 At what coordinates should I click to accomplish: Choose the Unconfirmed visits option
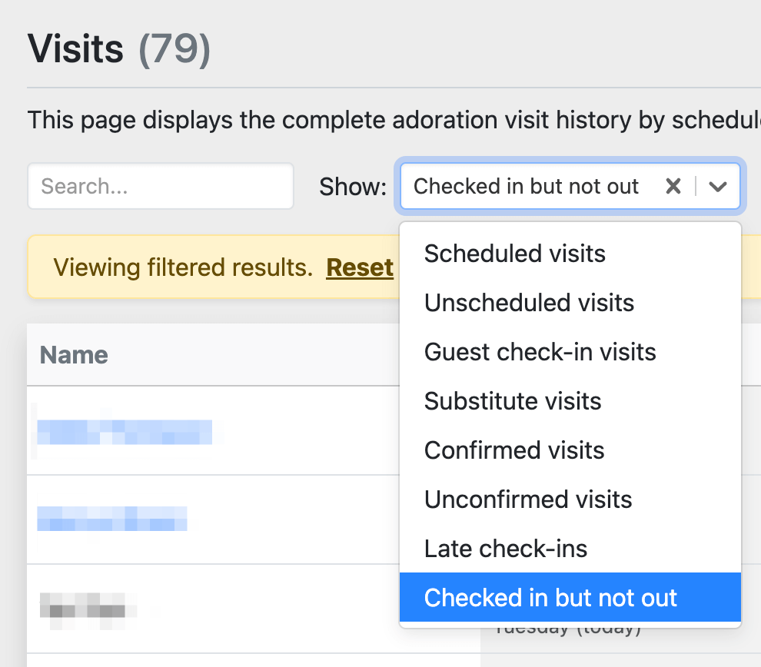528,499
